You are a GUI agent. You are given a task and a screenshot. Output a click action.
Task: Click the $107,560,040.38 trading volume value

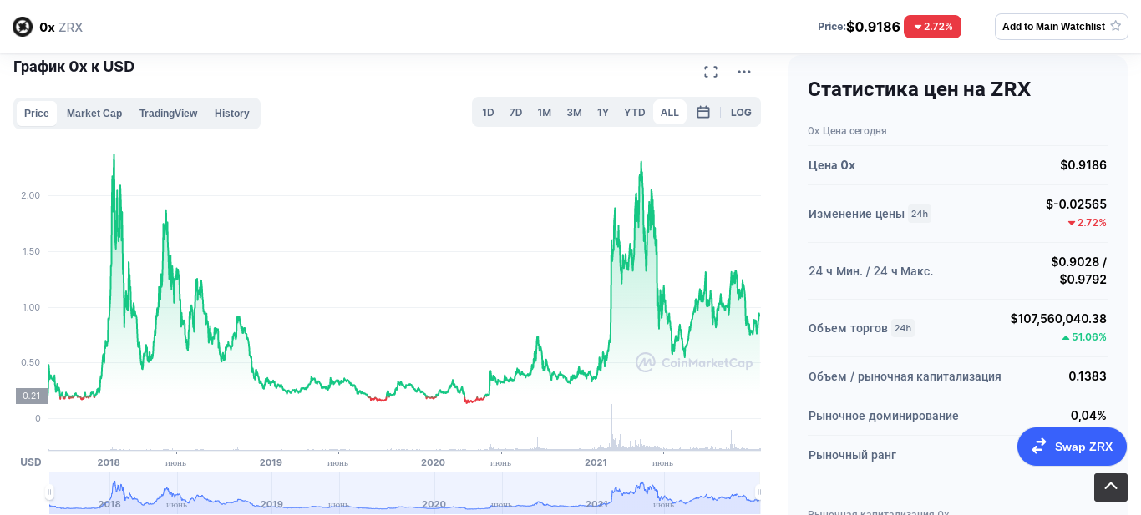(1058, 318)
